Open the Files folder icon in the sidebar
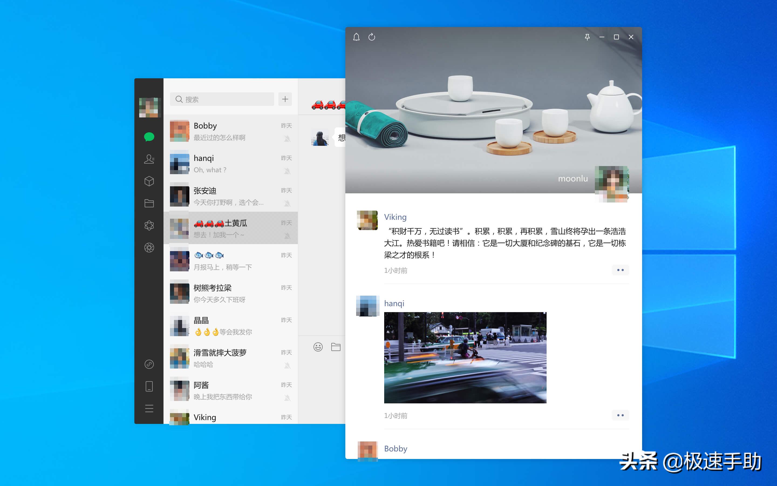 coord(149,203)
